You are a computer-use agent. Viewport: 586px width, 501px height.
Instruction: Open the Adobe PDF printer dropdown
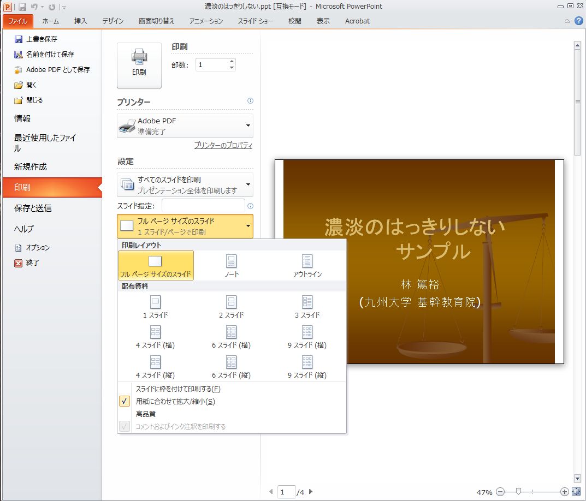(x=185, y=126)
